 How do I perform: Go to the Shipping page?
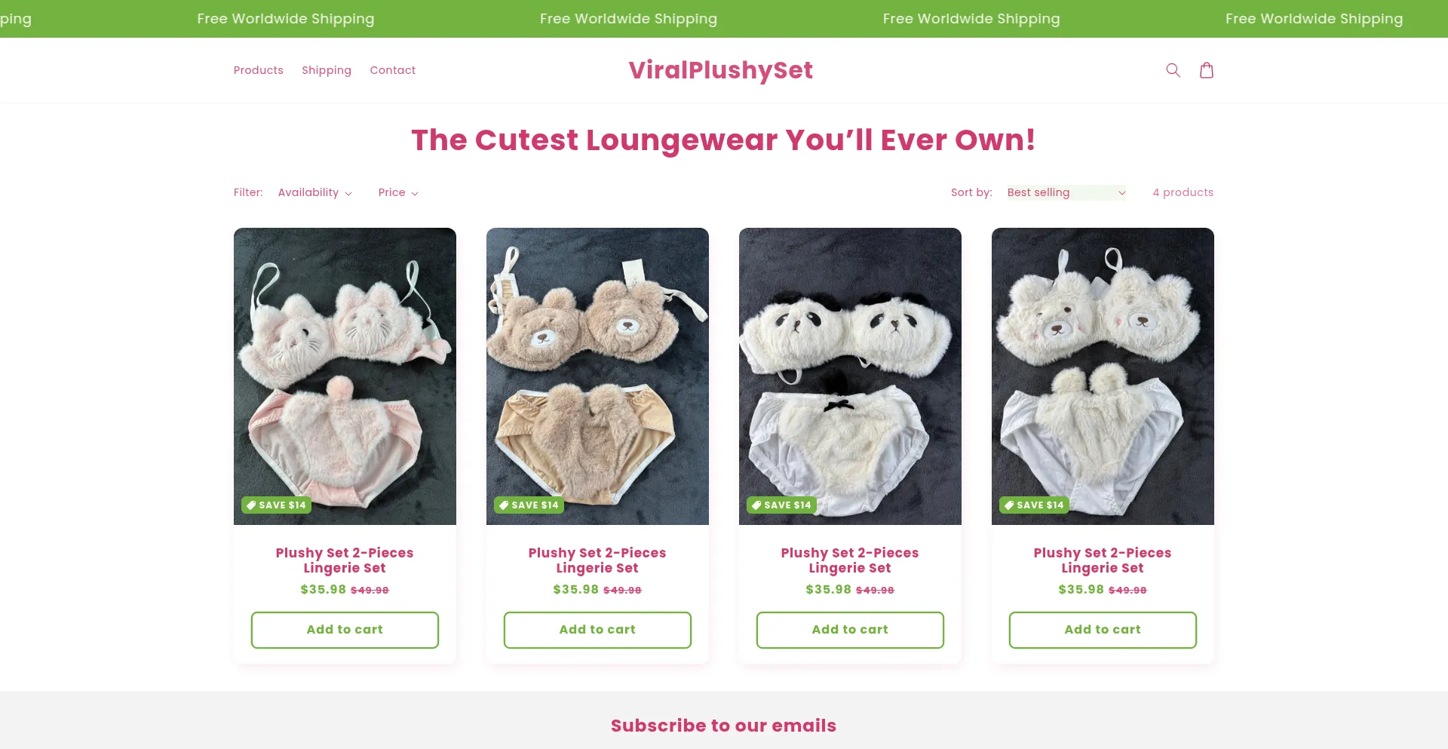click(327, 70)
